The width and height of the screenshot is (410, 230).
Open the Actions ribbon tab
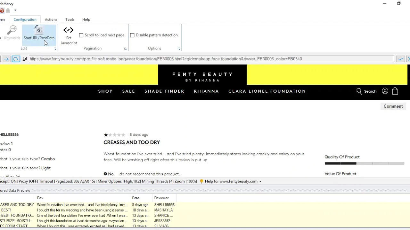coord(51,19)
